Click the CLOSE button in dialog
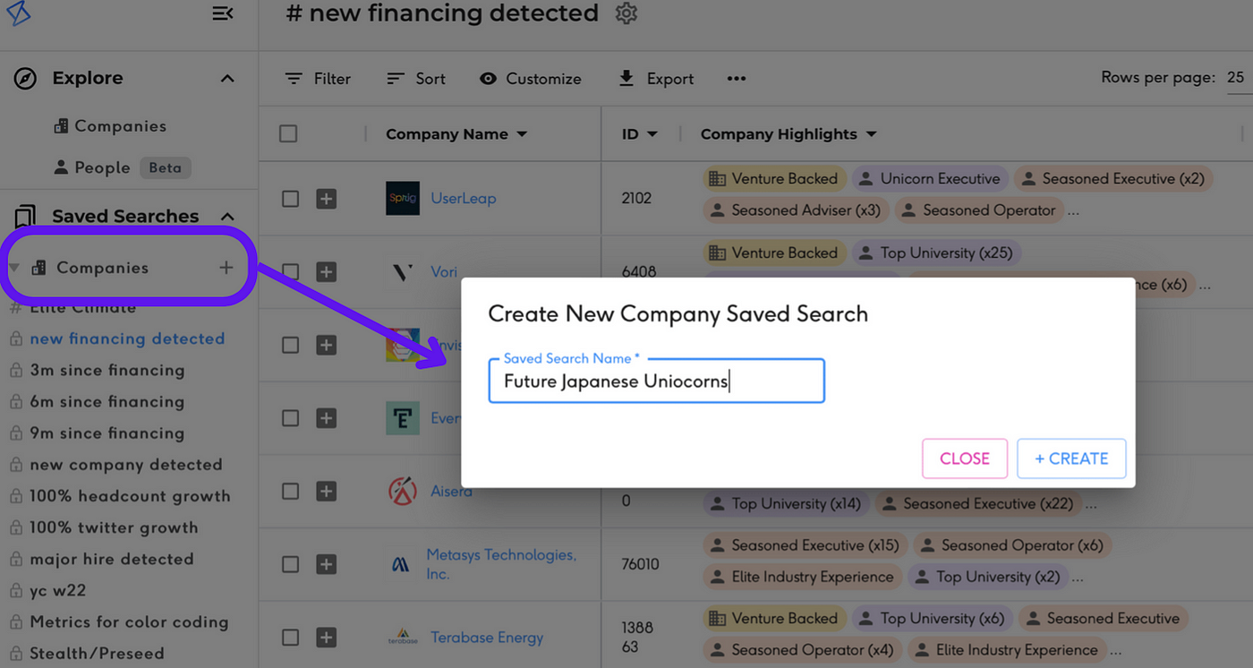 point(964,458)
